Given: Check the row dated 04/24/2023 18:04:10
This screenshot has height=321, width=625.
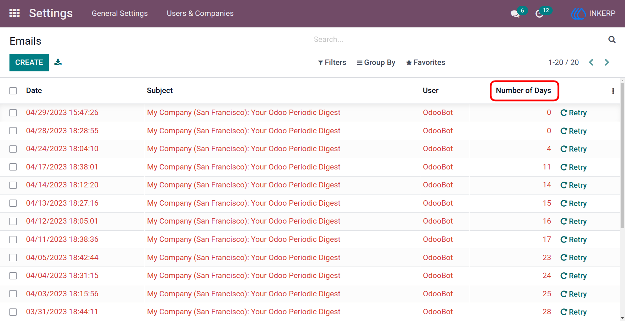Looking at the screenshot, I should pos(13,149).
